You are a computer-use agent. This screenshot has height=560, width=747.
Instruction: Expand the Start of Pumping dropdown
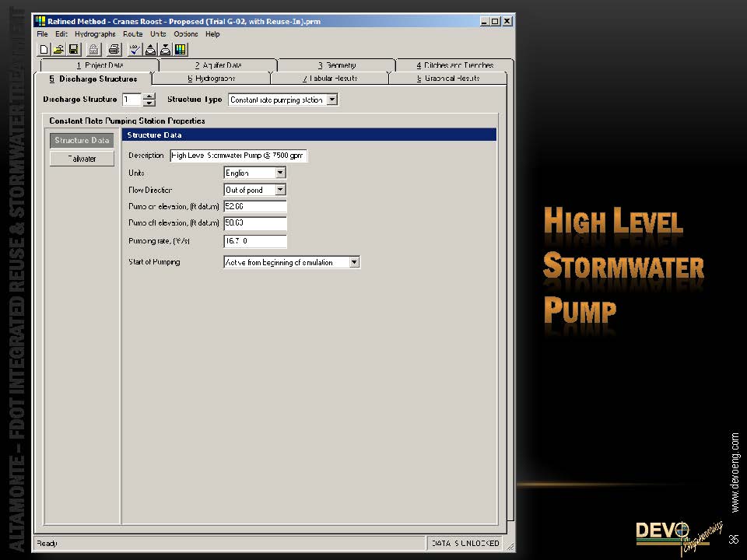coord(354,262)
